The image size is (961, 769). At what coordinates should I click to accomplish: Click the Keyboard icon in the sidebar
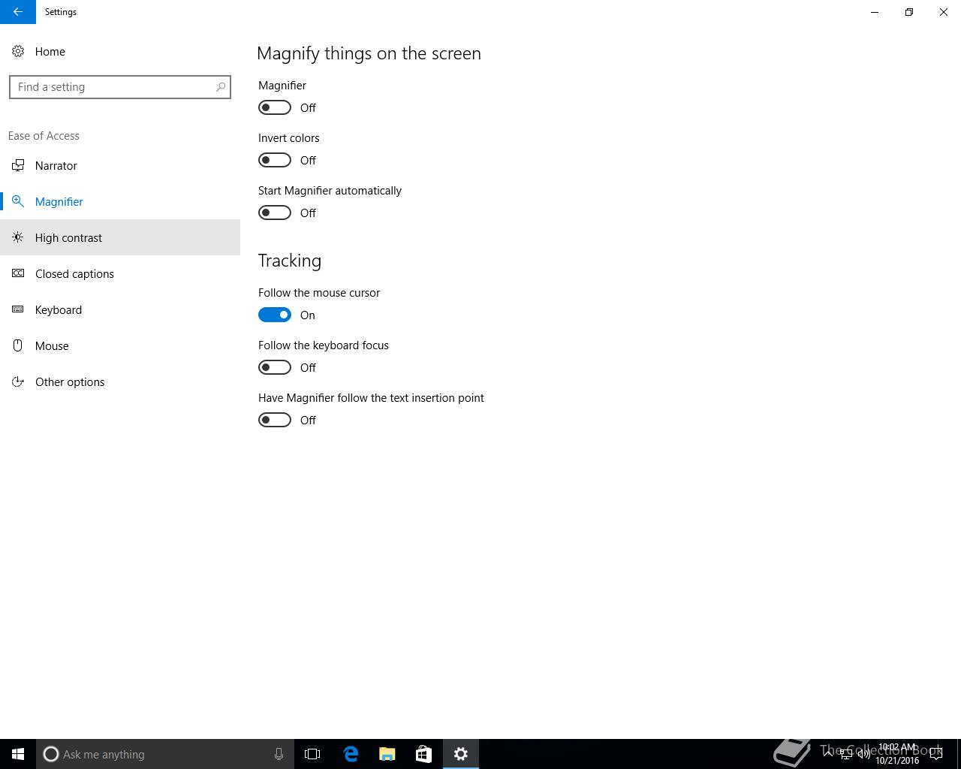coord(18,309)
